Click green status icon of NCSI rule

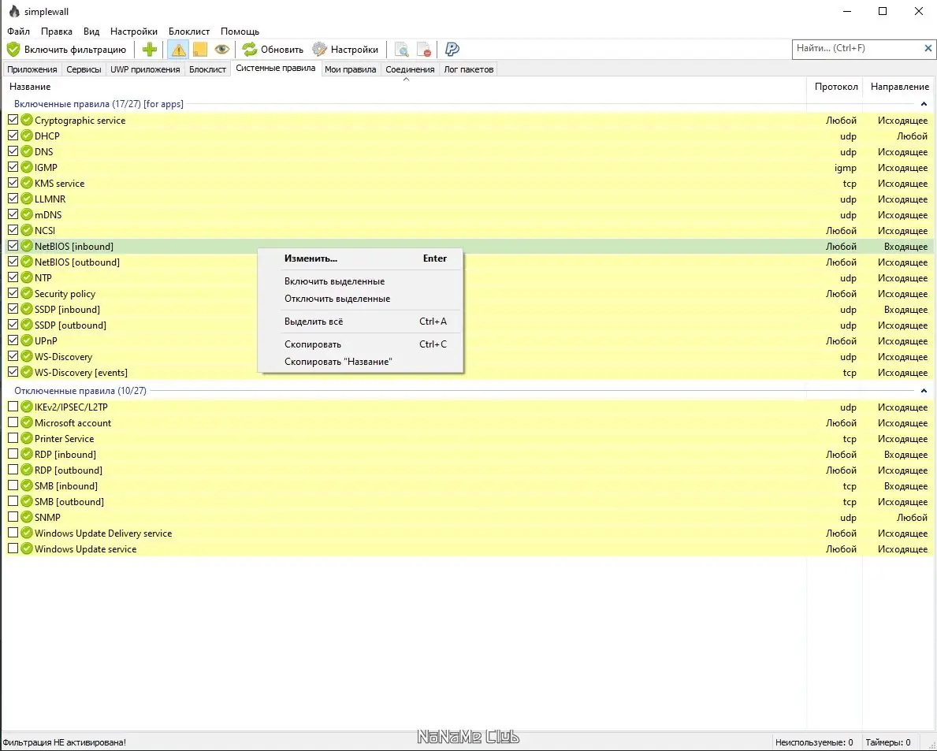[x=26, y=230]
